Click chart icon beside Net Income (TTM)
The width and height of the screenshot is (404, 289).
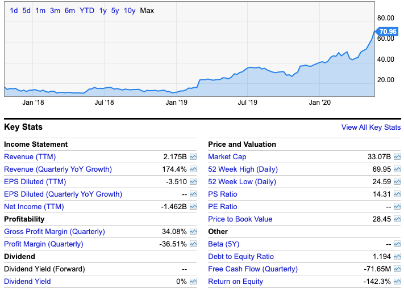pos(193,207)
